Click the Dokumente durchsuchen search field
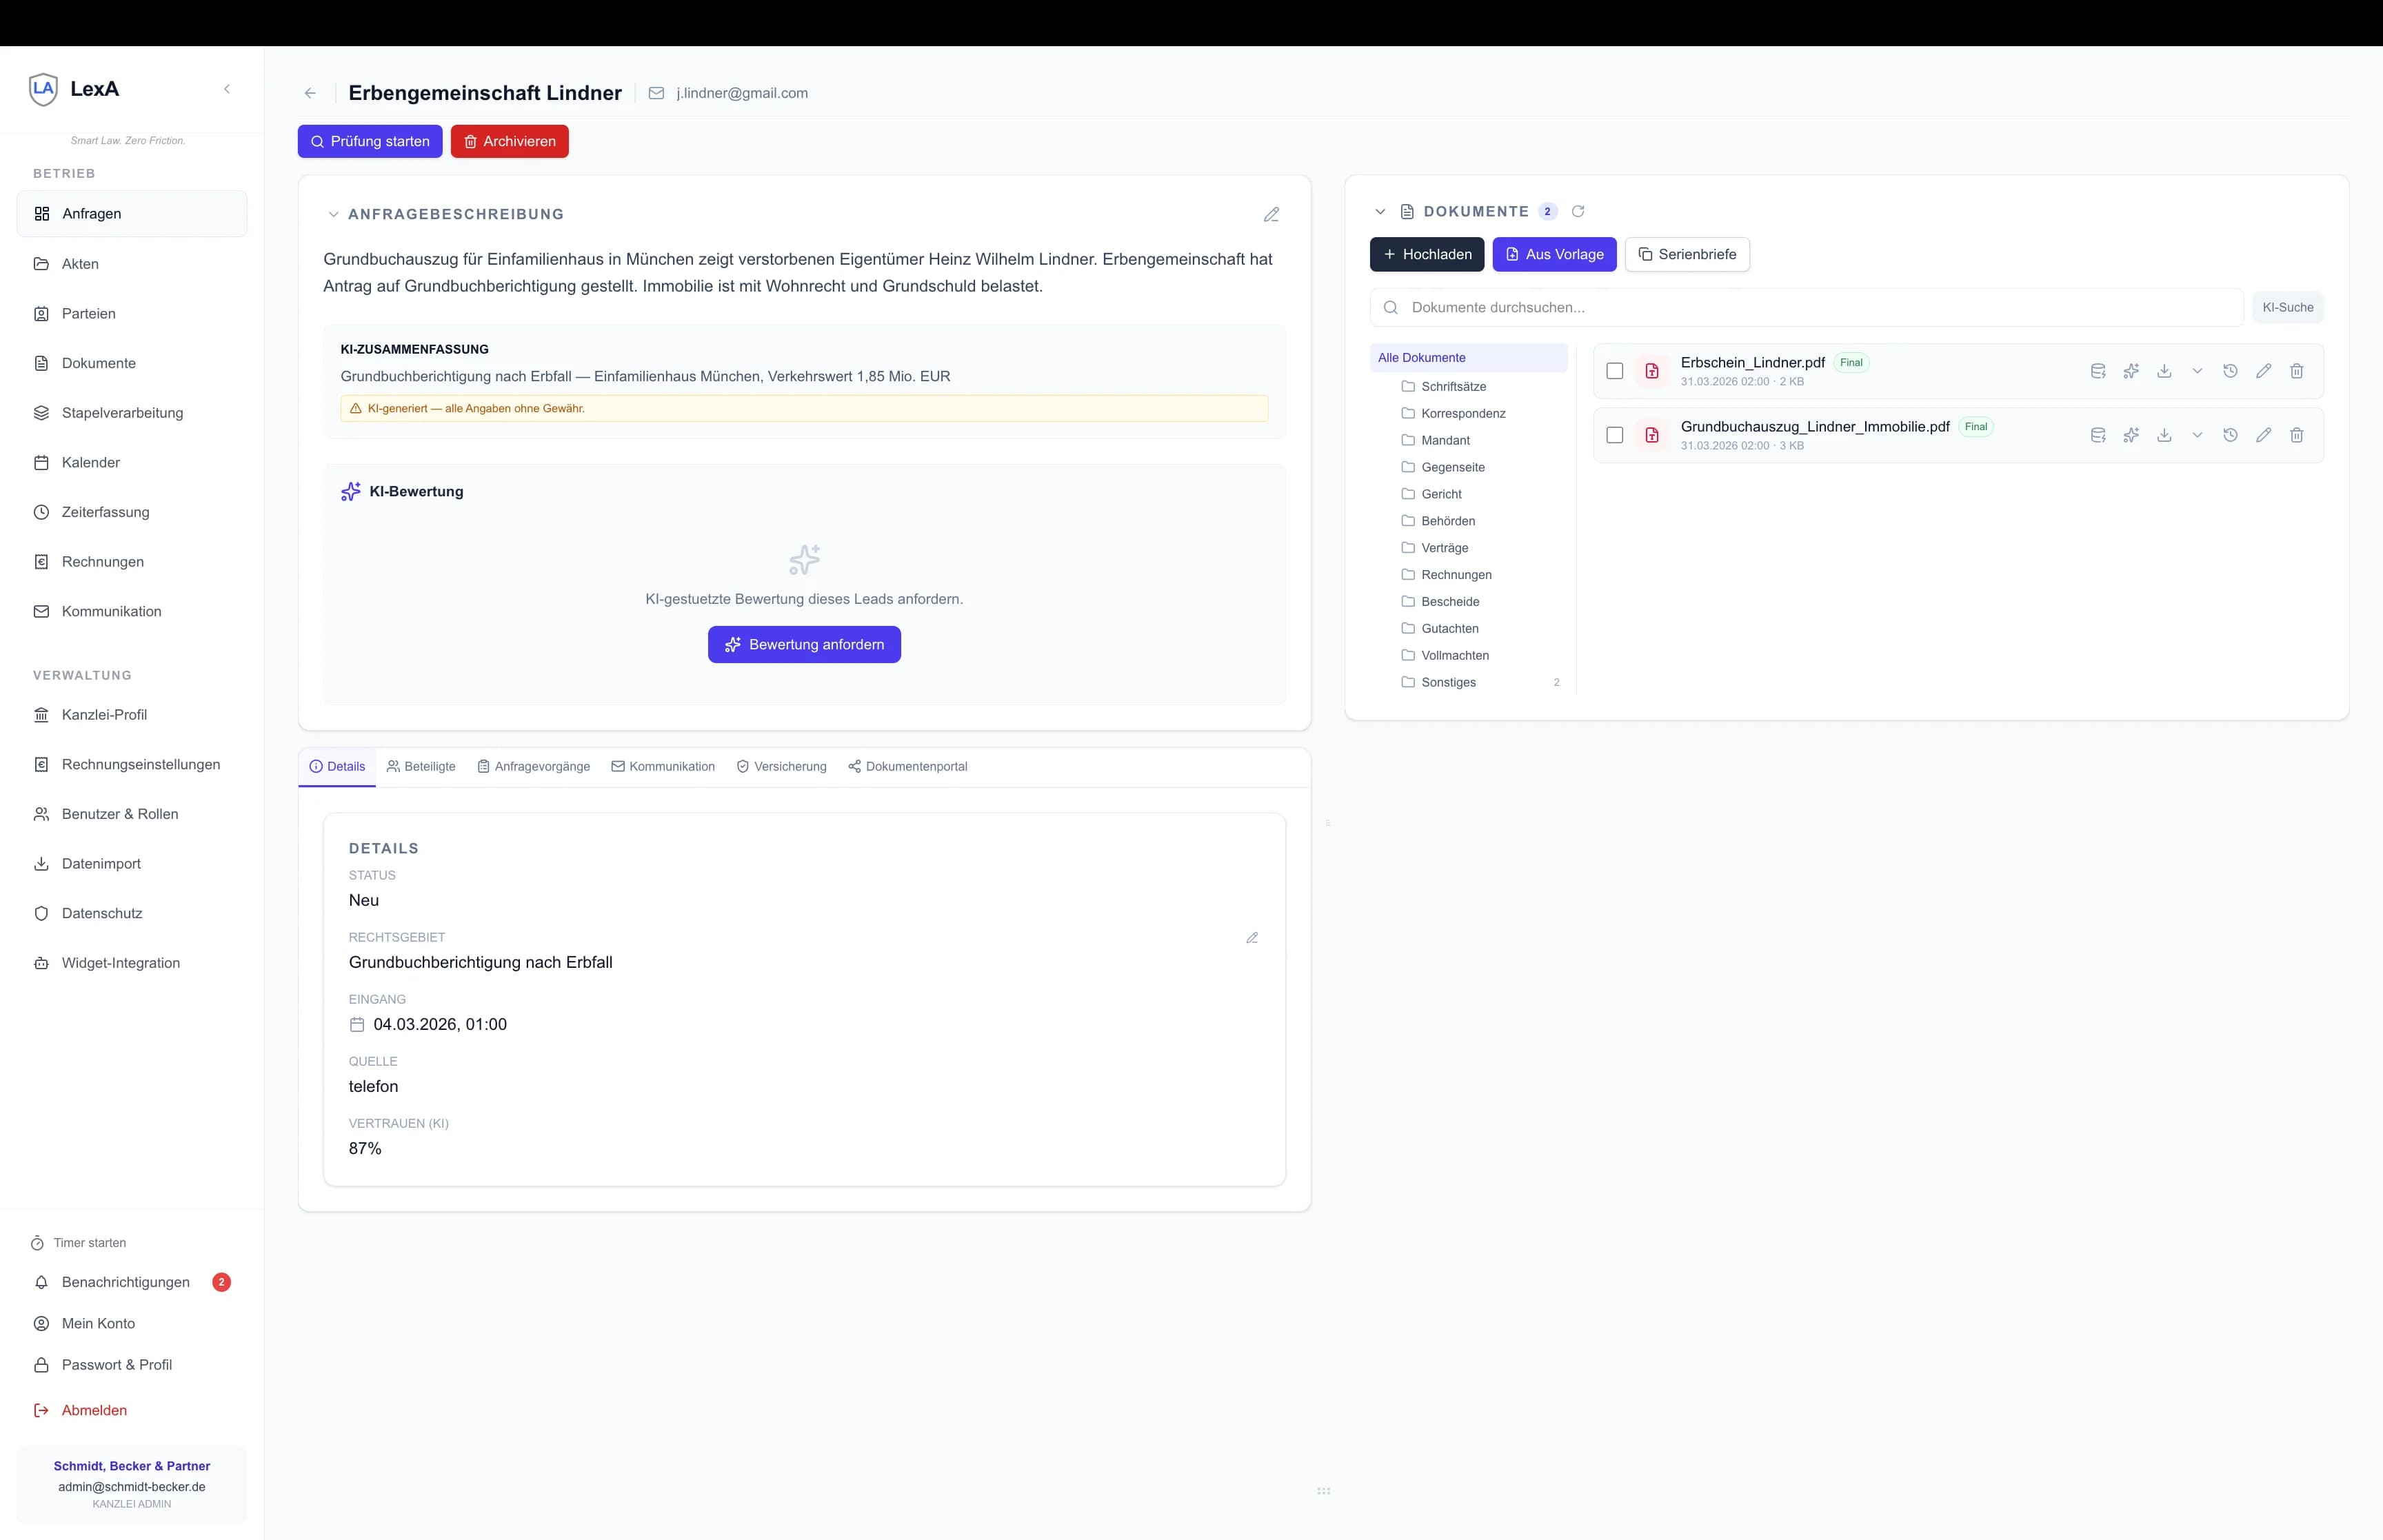The image size is (2383, 1540). (1806, 308)
